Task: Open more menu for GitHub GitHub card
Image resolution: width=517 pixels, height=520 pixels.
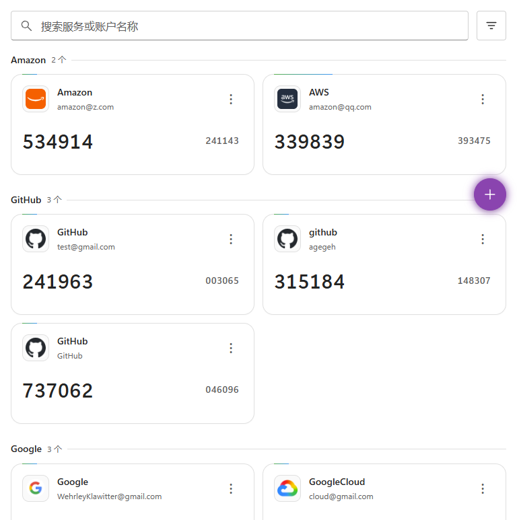Action: point(231,348)
